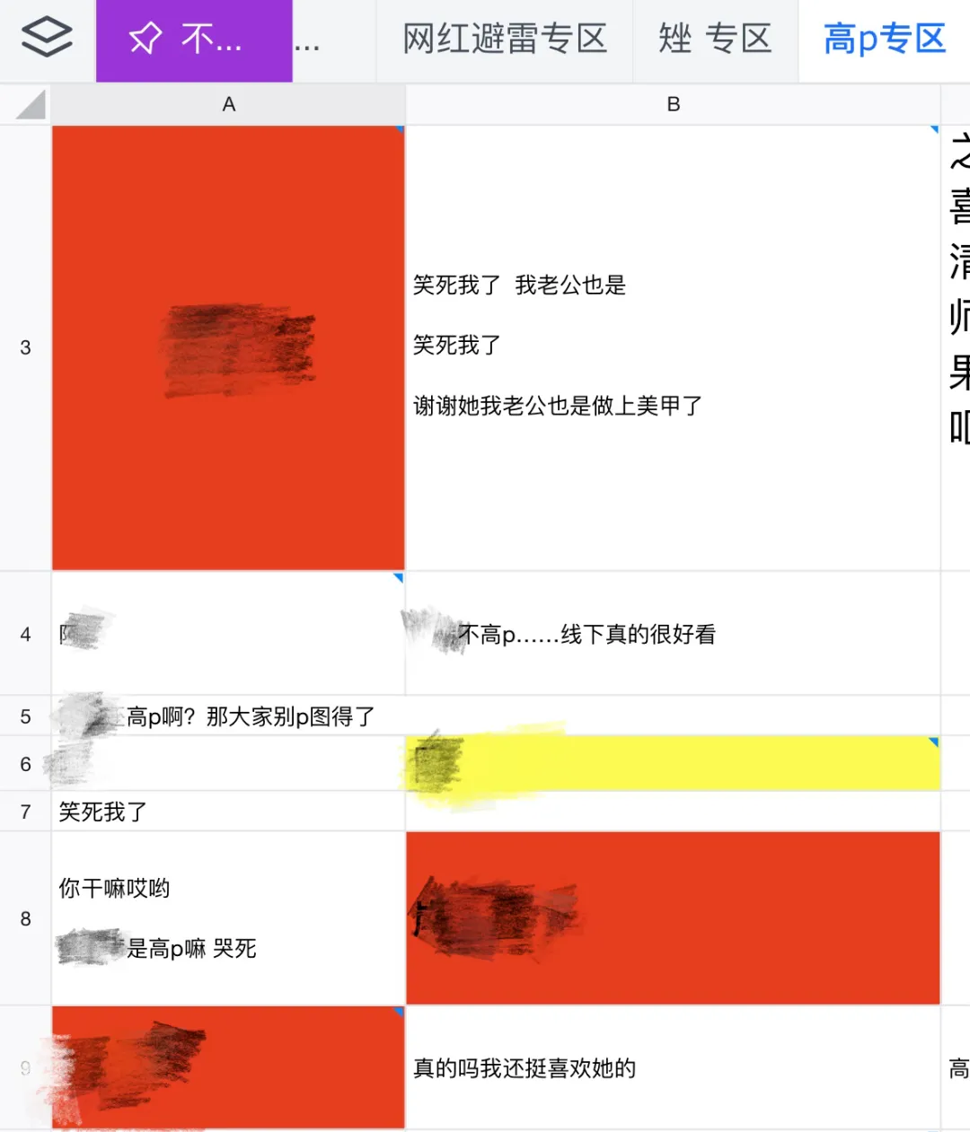Select row 6 header
Image resolution: width=970 pixels, height=1132 pixels.
(x=25, y=764)
